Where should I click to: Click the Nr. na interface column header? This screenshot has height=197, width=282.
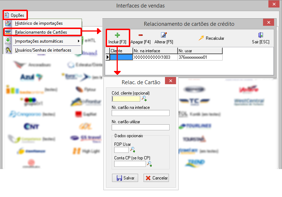[155, 51]
